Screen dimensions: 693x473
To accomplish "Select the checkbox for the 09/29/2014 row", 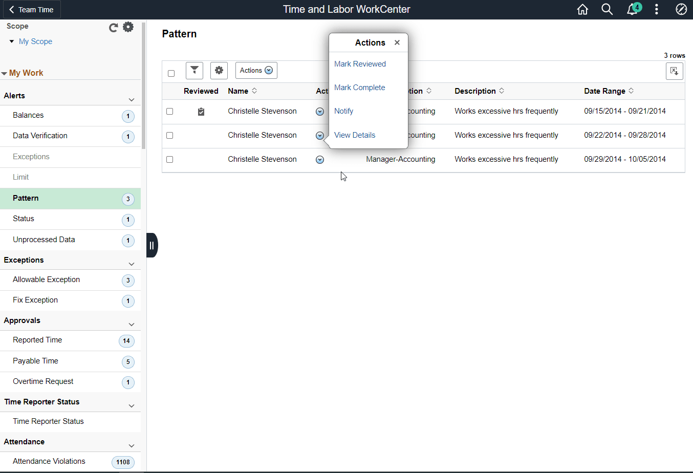I will click(x=169, y=159).
